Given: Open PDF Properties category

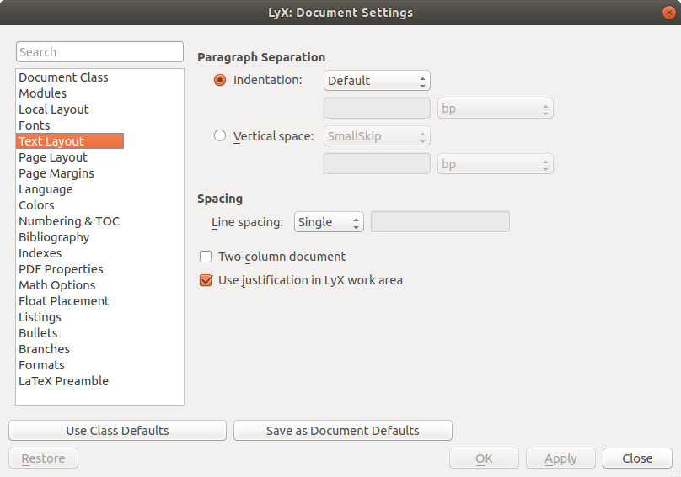Looking at the screenshot, I should pos(61,269).
